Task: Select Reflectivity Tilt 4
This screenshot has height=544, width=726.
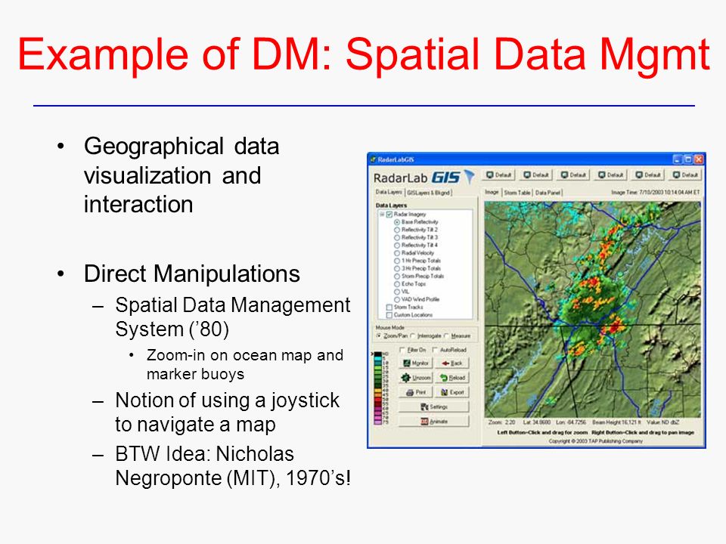Action: click(397, 245)
